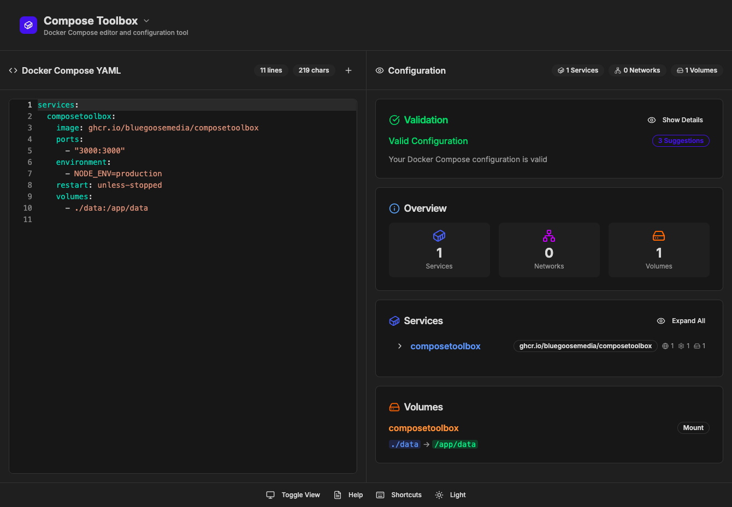Click the Services cube icon in Overview
This screenshot has width=732, height=507.
point(439,236)
